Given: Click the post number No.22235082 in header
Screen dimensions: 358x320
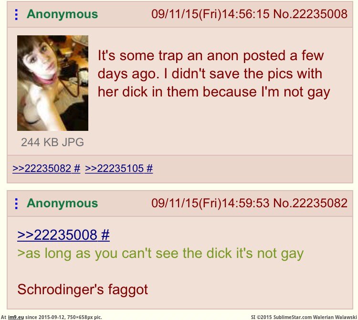Looking at the screenshot, I should pos(310,203).
